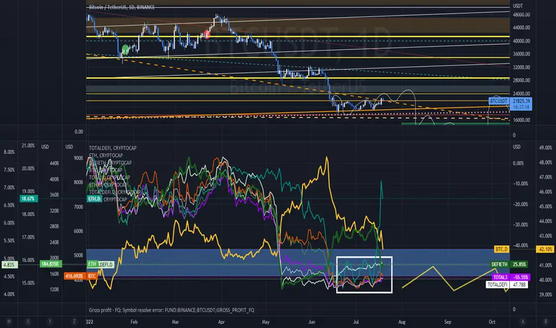
Task: Click -30.00% on the right scale
Action: pos(520,225)
